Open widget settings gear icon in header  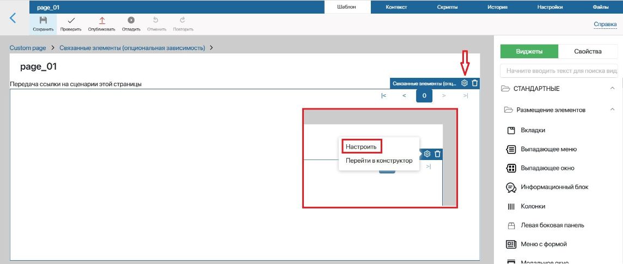point(464,83)
